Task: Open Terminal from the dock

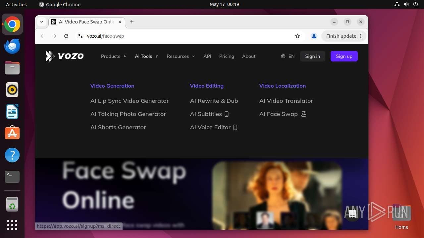Action: pyautogui.click(x=12, y=177)
